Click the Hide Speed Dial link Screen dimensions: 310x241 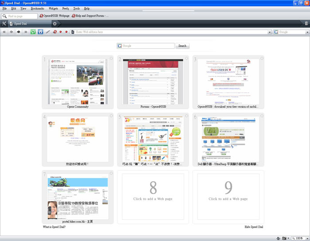coord(254,227)
